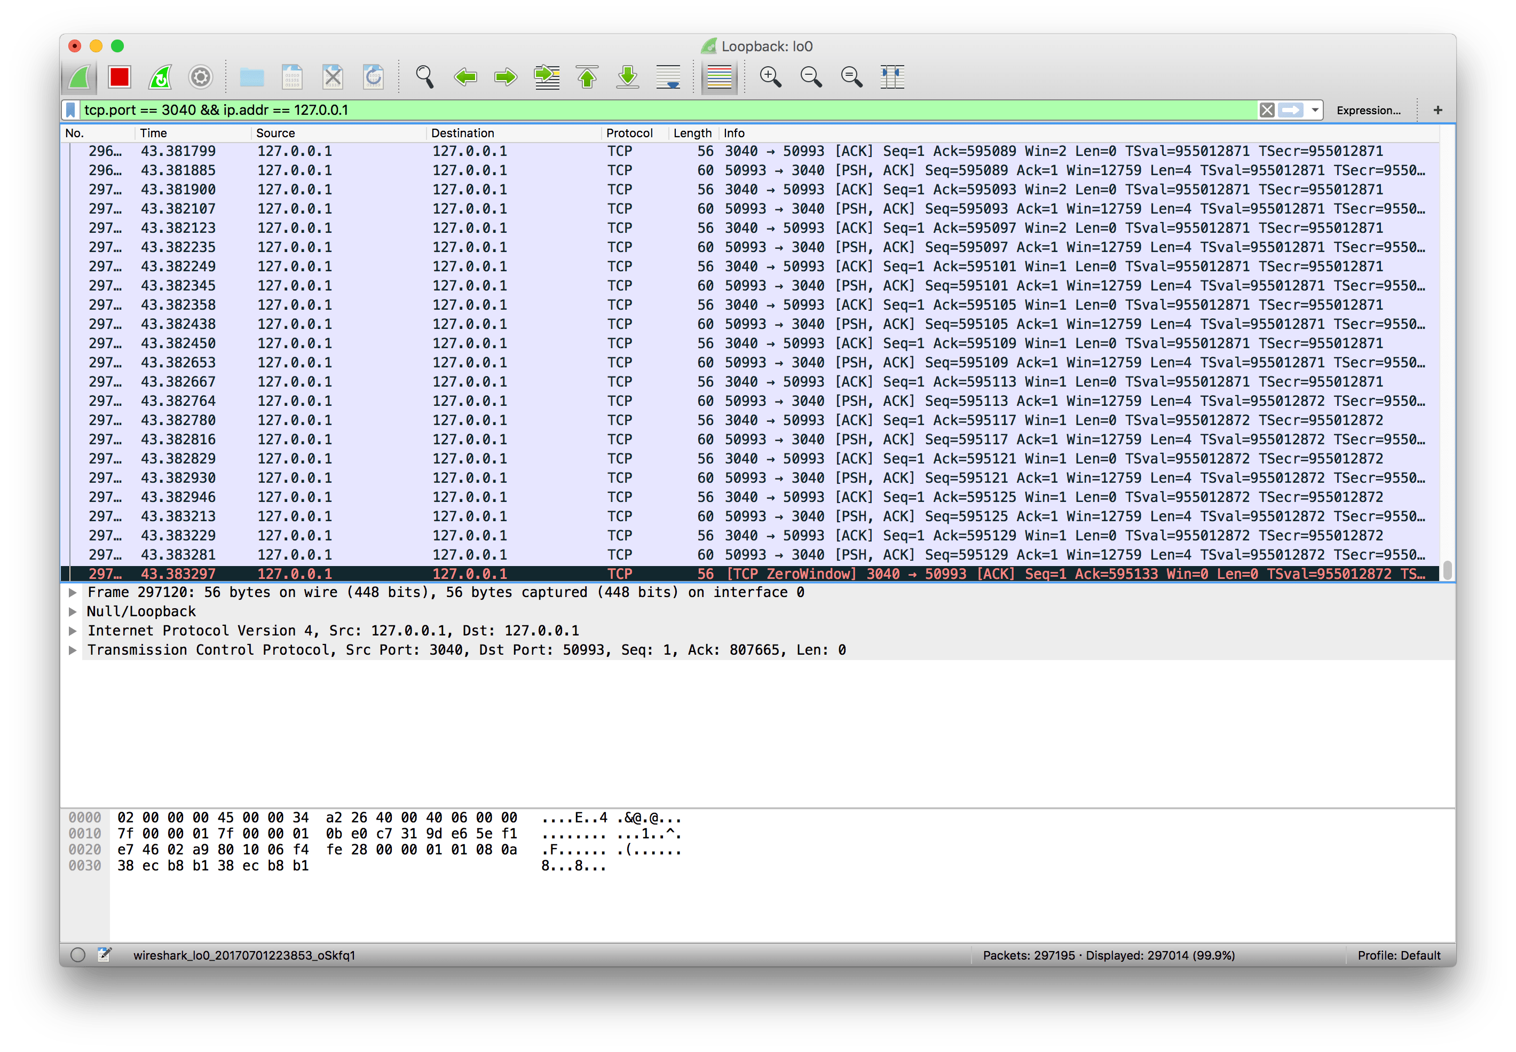
Task: Select packet at time 43.382653
Action: click(x=750, y=363)
